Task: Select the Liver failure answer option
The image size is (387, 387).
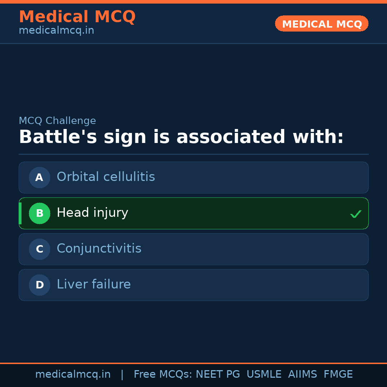Action: coord(193,285)
